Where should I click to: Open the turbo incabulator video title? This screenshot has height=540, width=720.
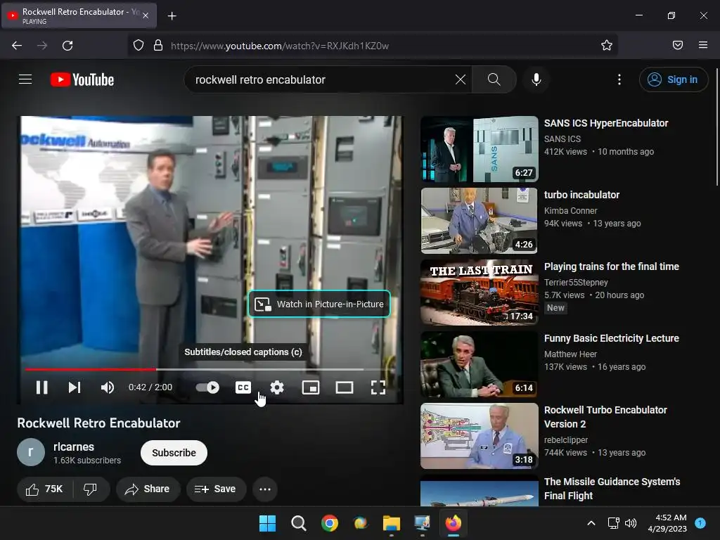[581, 195]
